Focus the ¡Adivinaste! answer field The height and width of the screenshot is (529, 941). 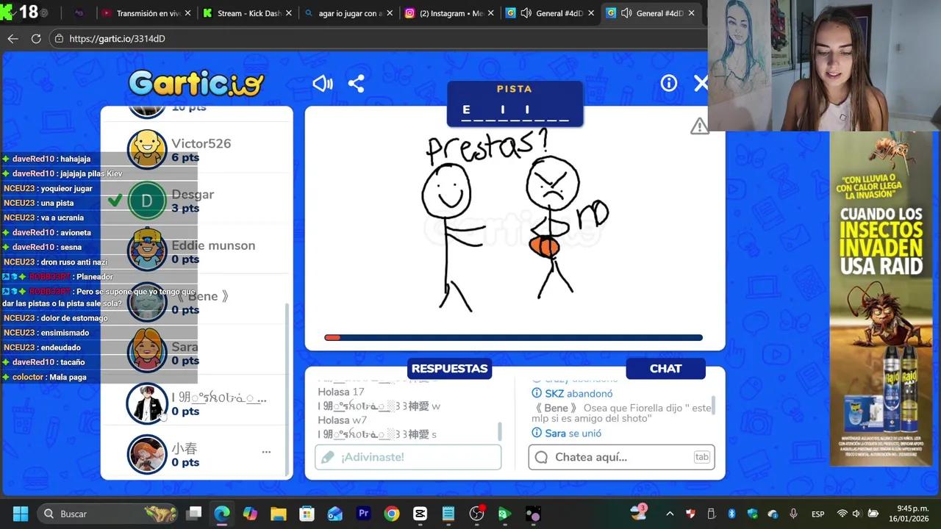point(408,457)
